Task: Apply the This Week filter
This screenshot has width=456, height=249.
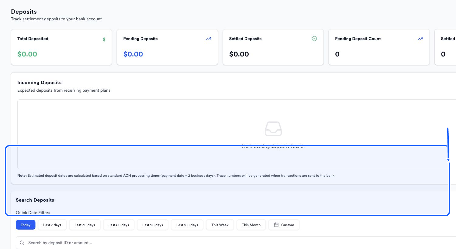Action: click(x=220, y=225)
